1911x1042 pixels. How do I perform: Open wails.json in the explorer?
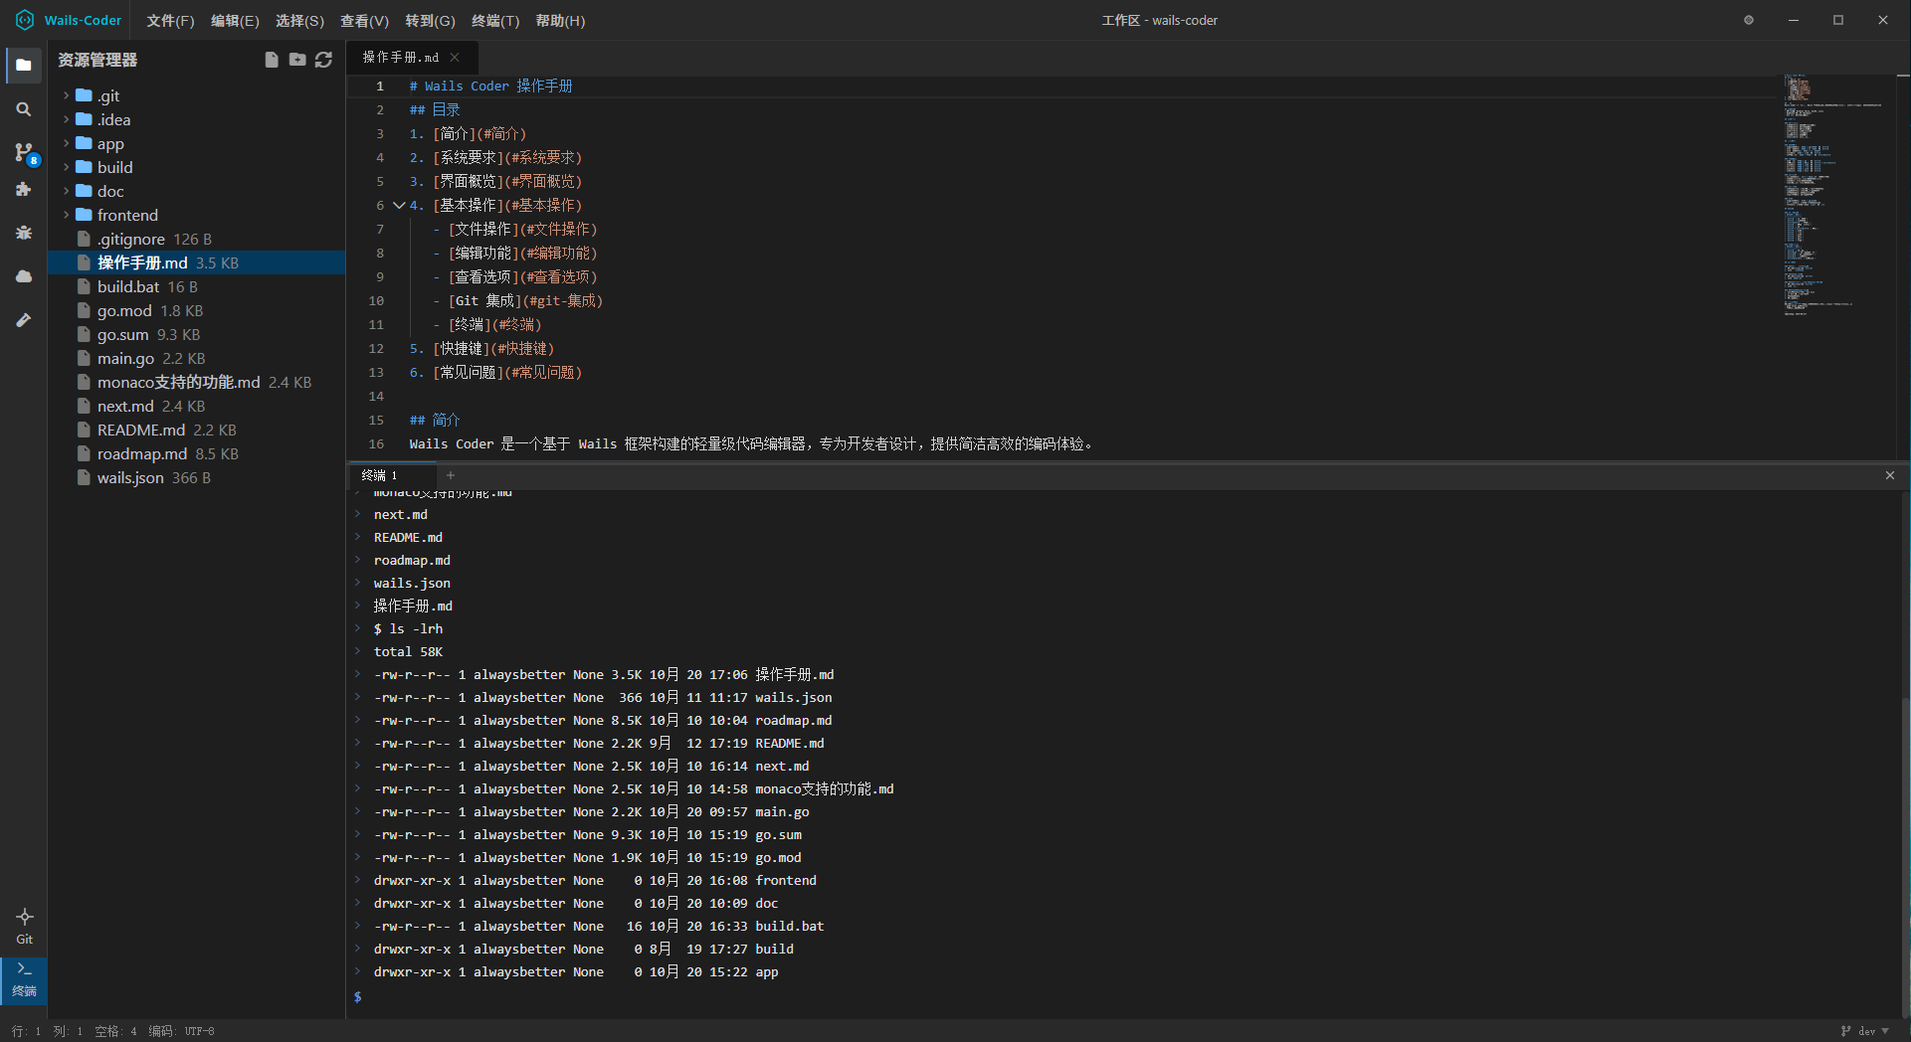(196, 477)
